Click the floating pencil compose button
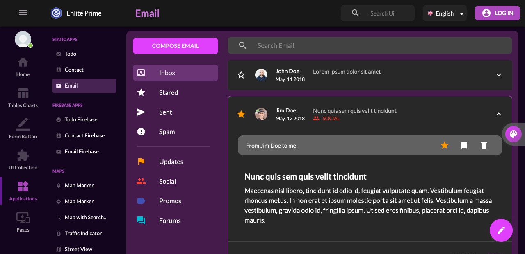This screenshot has width=525, height=254. pos(501,230)
